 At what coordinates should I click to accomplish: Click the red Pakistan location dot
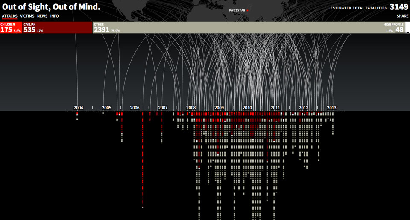tap(247, 10)
